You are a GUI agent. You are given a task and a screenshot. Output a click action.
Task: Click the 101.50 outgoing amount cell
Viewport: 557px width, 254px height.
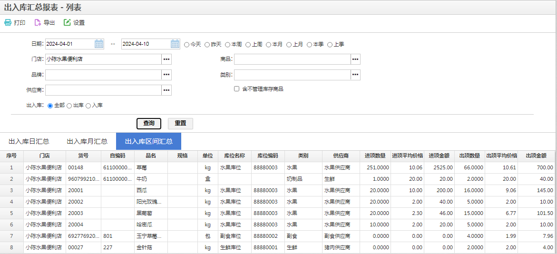tap(536, 213)
